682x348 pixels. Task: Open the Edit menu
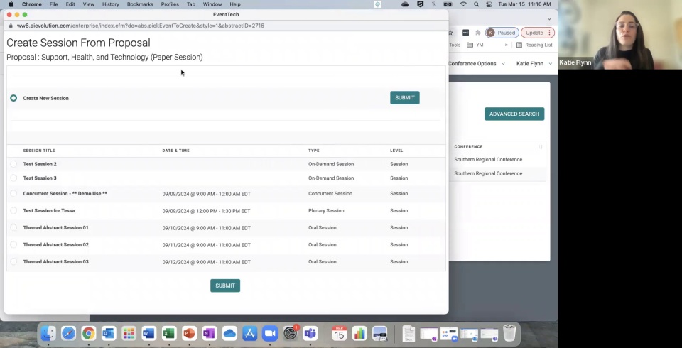70,4
